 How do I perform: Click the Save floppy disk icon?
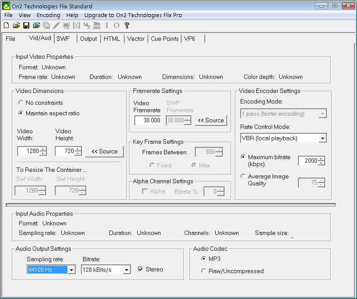(x=26, y=25)
